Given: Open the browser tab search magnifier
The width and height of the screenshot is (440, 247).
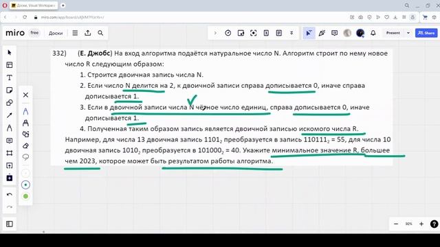Looking at the screenshot, I should coord(407,5).
